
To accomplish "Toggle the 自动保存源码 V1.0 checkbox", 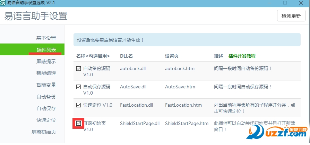I will click(79, 87).
